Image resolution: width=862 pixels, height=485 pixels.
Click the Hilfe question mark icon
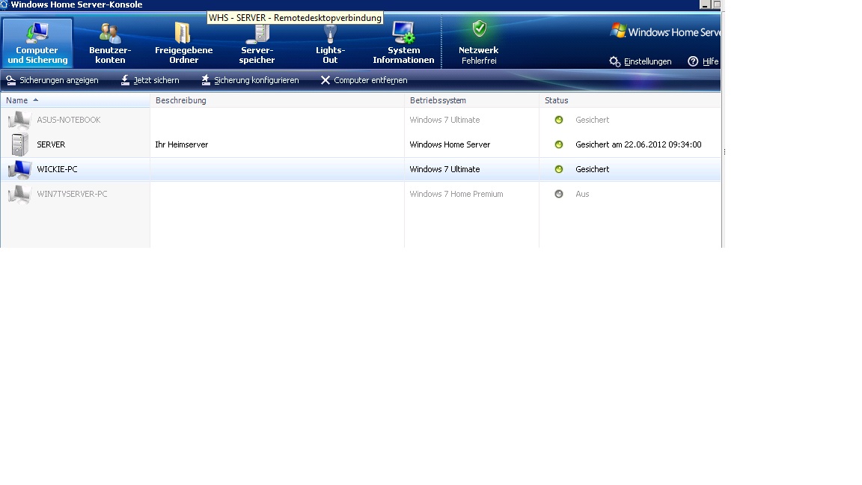coord(693,61)
